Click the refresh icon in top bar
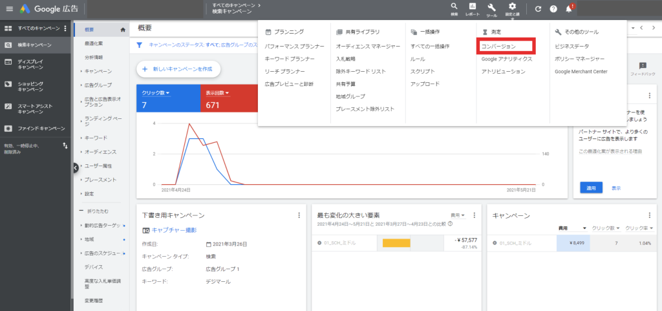 538,9
